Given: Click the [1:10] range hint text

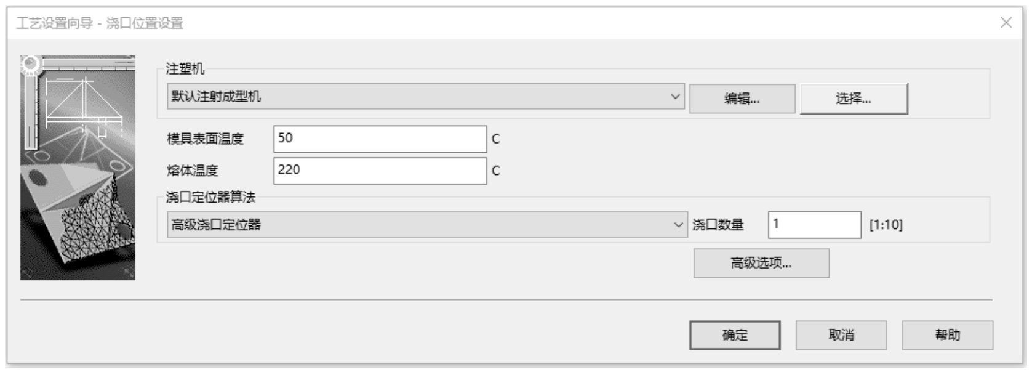Looking at the screenshot, I should click(x=886, y=225).
